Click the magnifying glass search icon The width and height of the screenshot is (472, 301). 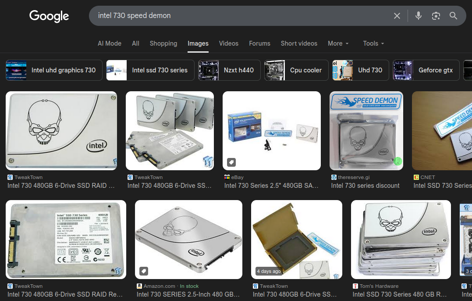click(x=453, y=16)
